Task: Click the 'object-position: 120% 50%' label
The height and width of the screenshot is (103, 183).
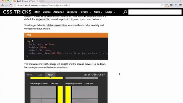Action: tap(44, 84)
